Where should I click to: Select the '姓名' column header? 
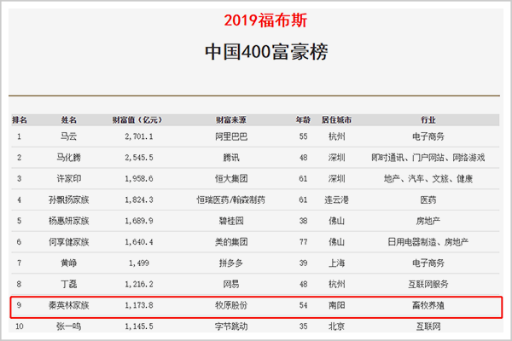[x=68, y=119]
